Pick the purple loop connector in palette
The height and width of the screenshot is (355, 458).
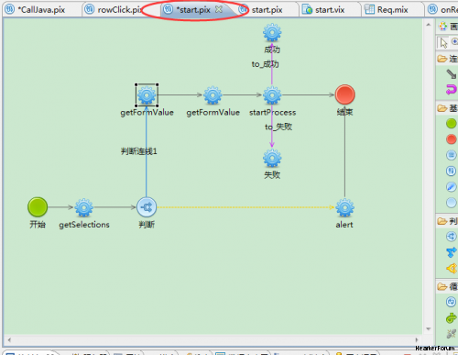tap(452, 90)
